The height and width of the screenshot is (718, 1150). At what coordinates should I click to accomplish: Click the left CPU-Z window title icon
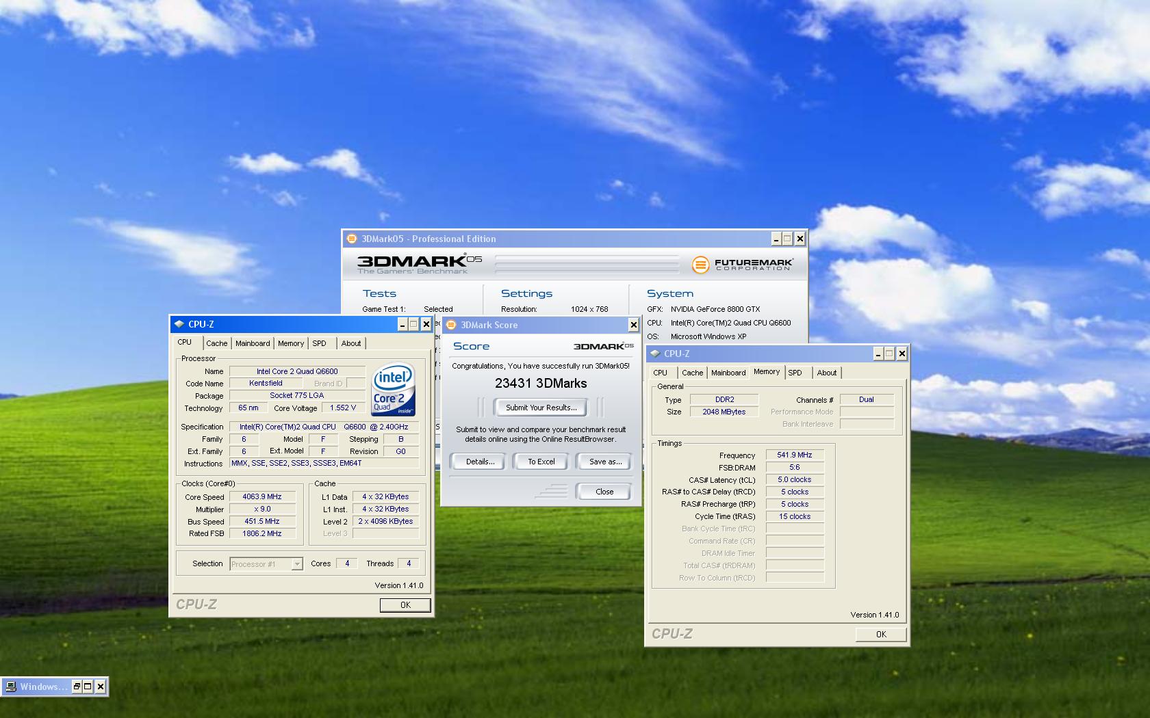(x=179, y=324)
